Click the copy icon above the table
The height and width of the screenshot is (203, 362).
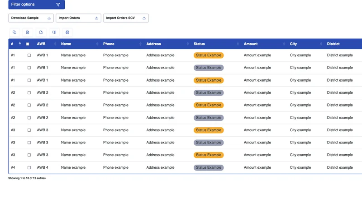tap(14, 32)
